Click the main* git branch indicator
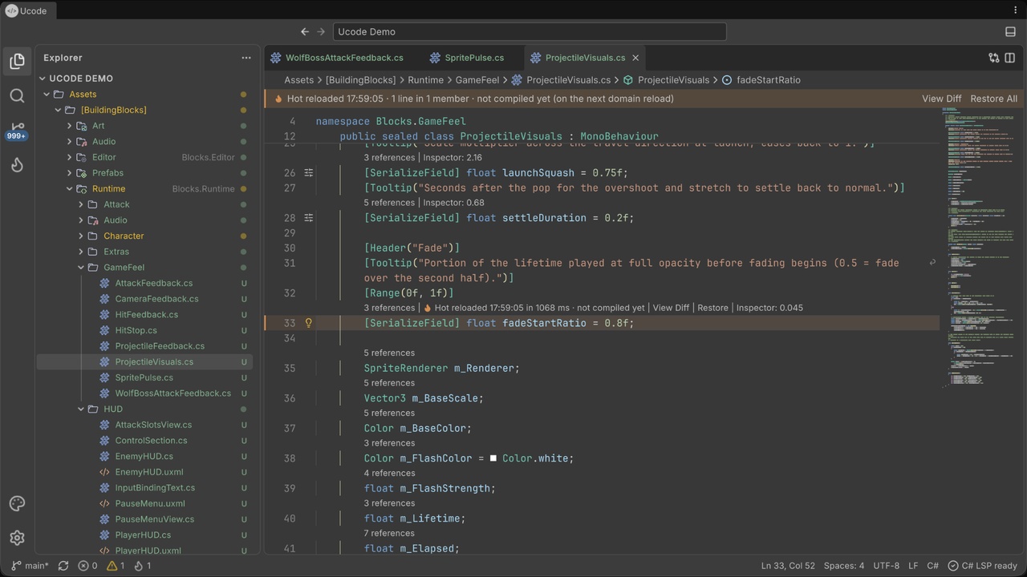 pos(30,566)
